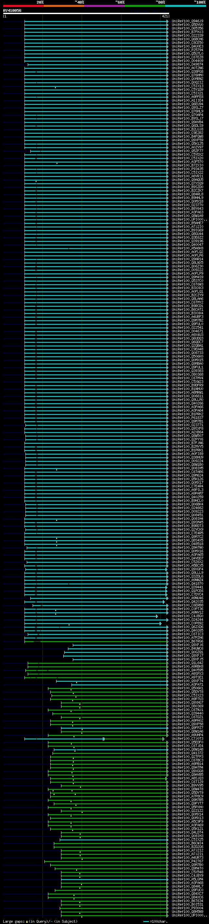Click the white query sequence ruler bar
Viewport: 209px width, 924px height.
point(86,13)
